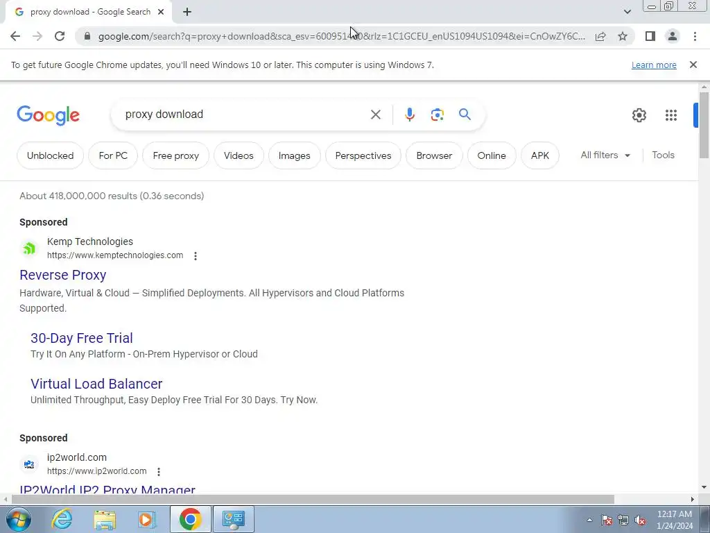Select the Free proxy filter chip

point(175,155)
